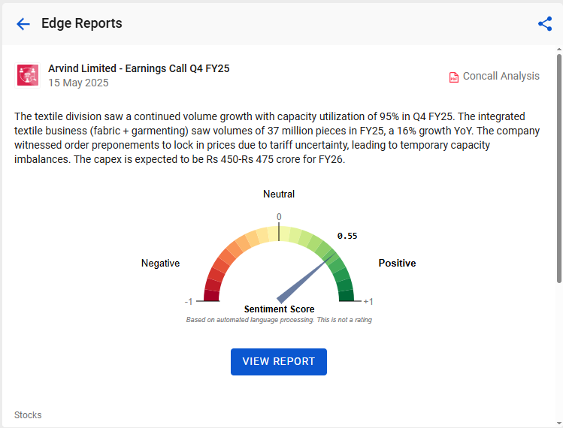This screenshot has height=428, width=563.
Task: Go back using the blue arrow
Action: [23, 24]
